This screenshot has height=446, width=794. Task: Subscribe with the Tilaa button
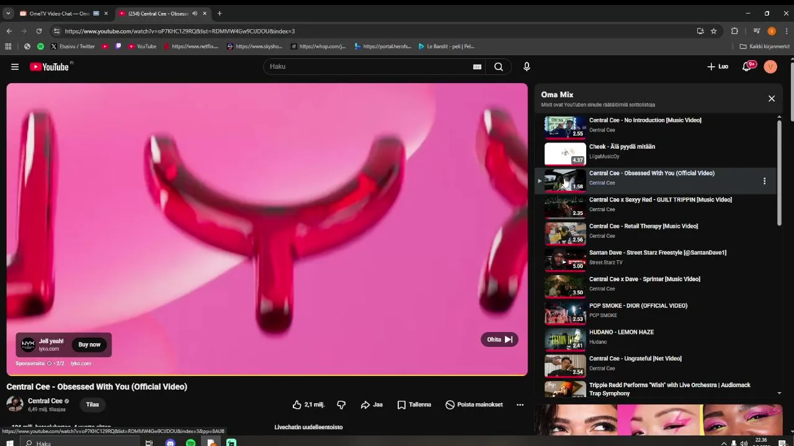point(92,404)
